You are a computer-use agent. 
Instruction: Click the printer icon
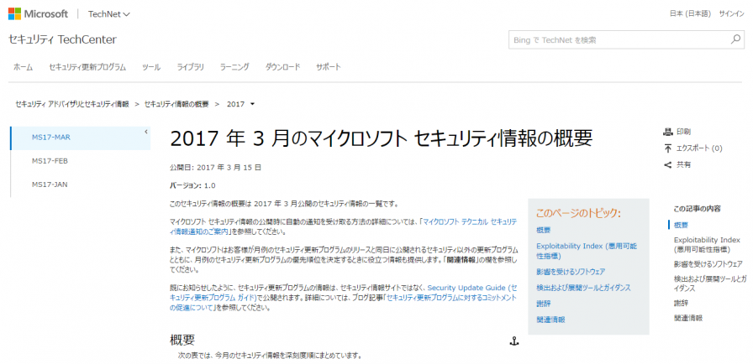click(x=667, y=132)
